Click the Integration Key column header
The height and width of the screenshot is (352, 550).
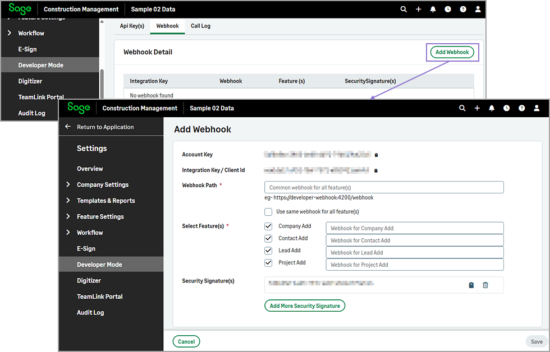(x=149, y=81)
